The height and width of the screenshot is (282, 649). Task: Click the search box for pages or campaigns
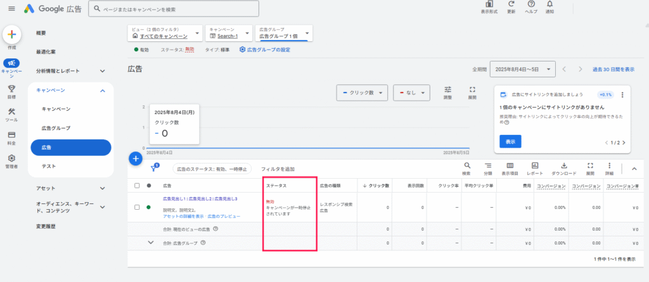pos(174,8)
